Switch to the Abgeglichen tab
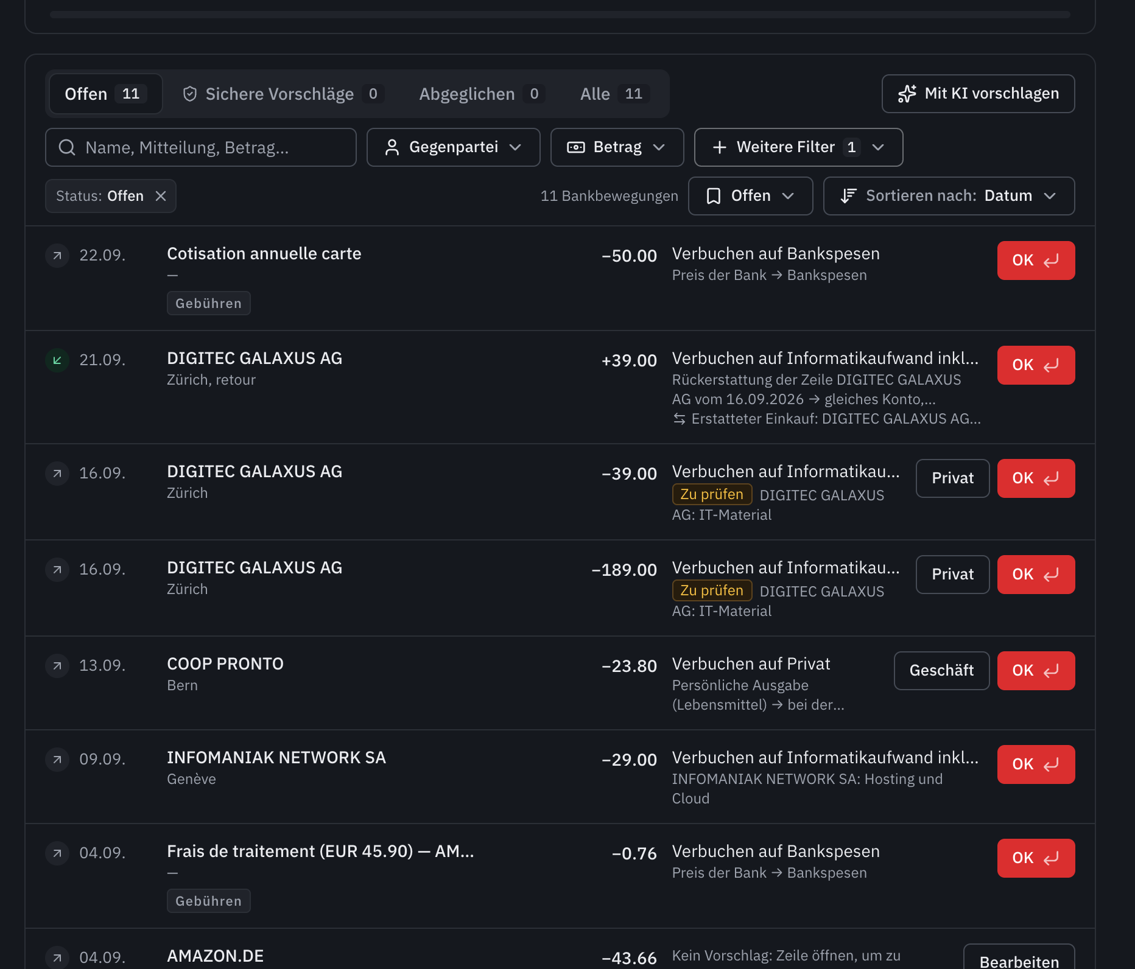The height and width of the screenshot is (969, 1135). [482, 94]
